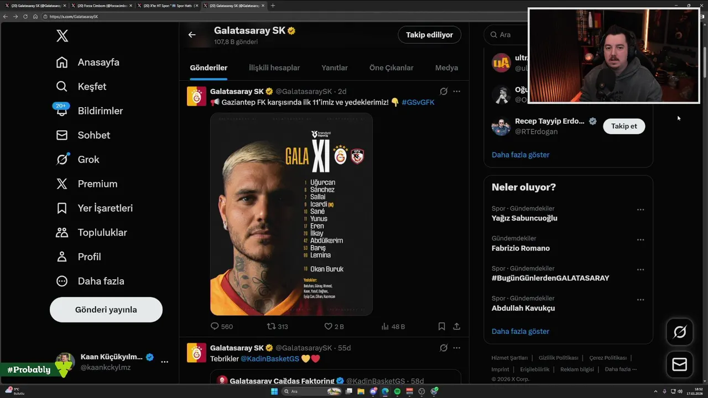Open Grok action on lineup post
Image resolution: width=708 pixels, height=398 pixels.
click(x=444, y=91)
